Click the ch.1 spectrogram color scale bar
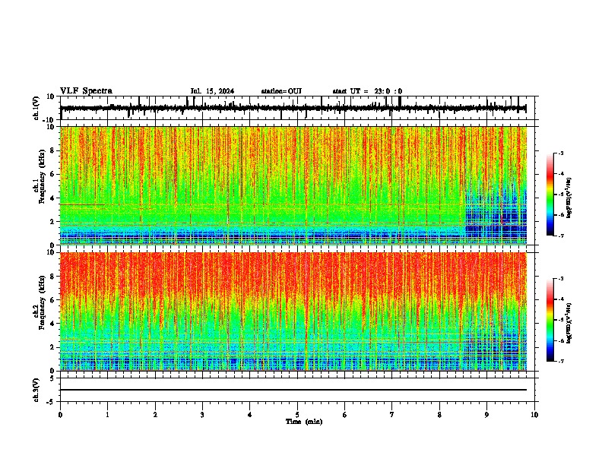602x465 pixels. (550, 195)
